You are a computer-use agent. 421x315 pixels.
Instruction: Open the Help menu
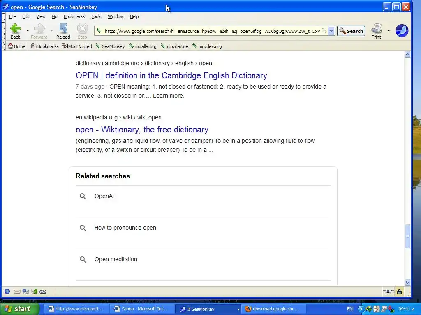[x=134, y=16]
